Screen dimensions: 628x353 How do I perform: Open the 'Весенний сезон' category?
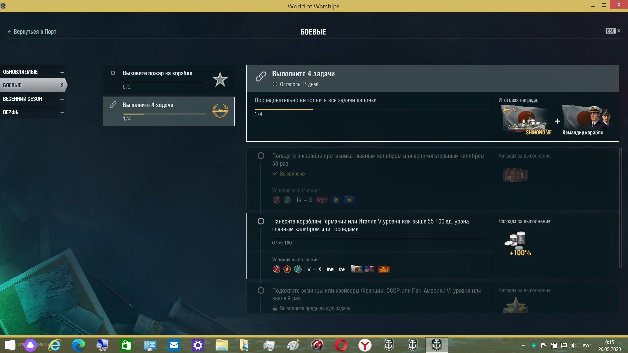[x=33, y=99]
